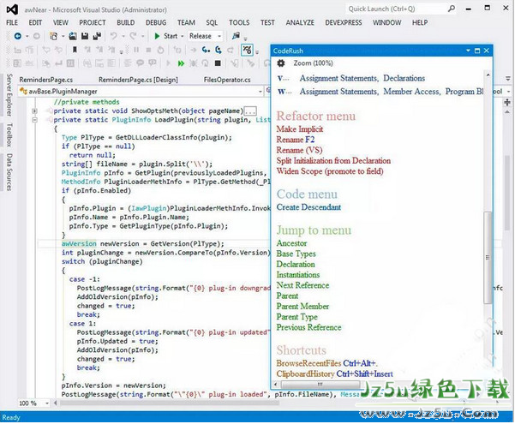The height and width of the screenshot is (424, 515).
Task: Click Split Initialization from Declaration link
Action: 333,160
